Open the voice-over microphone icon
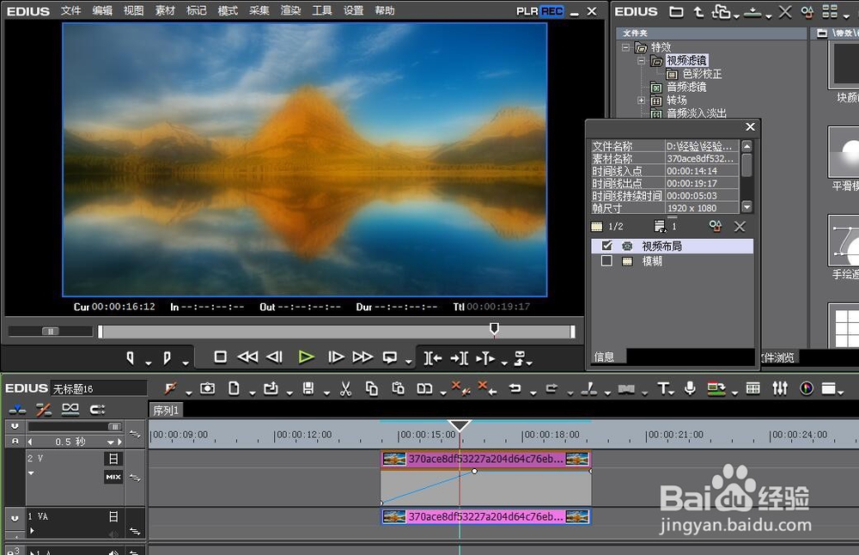The image size is (859, 555). [x=691, y=388]
